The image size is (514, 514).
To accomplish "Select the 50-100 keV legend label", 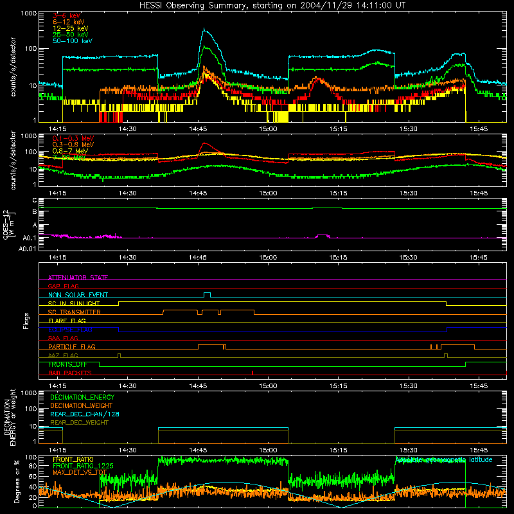I will pos(73,41).
